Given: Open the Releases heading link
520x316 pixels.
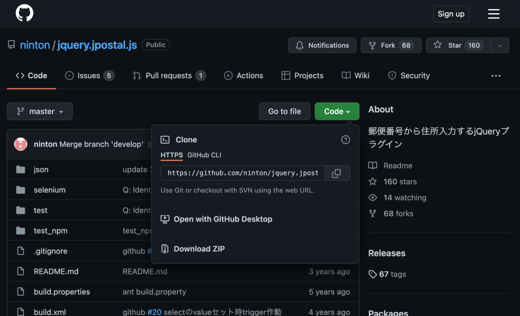Looking at the screenshot, I should [x=386, y=253].
